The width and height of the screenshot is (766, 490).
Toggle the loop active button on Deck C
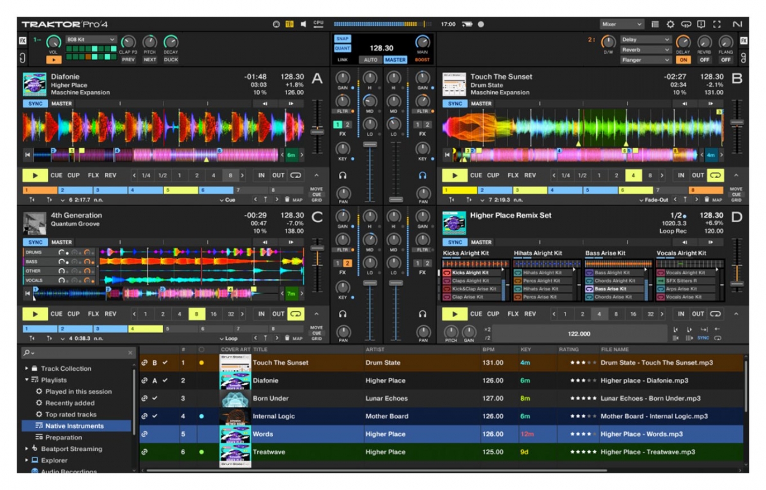296,314
